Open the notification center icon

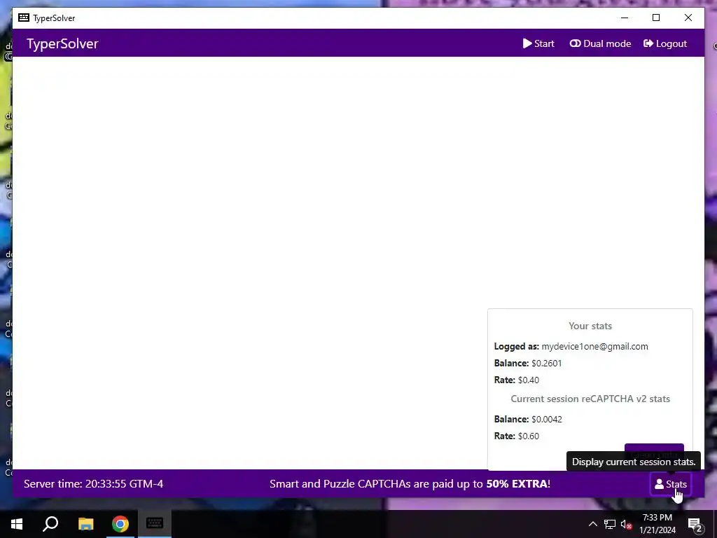[695, 524]
